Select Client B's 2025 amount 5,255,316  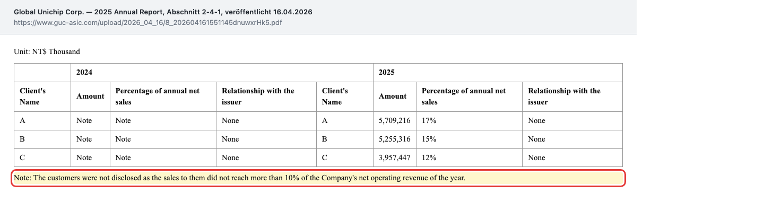coord(394,139)
